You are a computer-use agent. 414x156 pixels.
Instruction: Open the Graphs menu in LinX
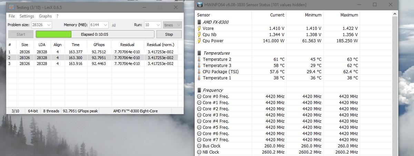[45, 16]
